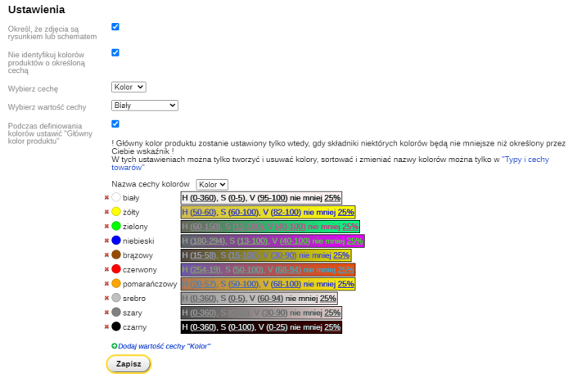Delete the biały color row
Viewport: 573px width, 378px height.
tap(106, 198)
